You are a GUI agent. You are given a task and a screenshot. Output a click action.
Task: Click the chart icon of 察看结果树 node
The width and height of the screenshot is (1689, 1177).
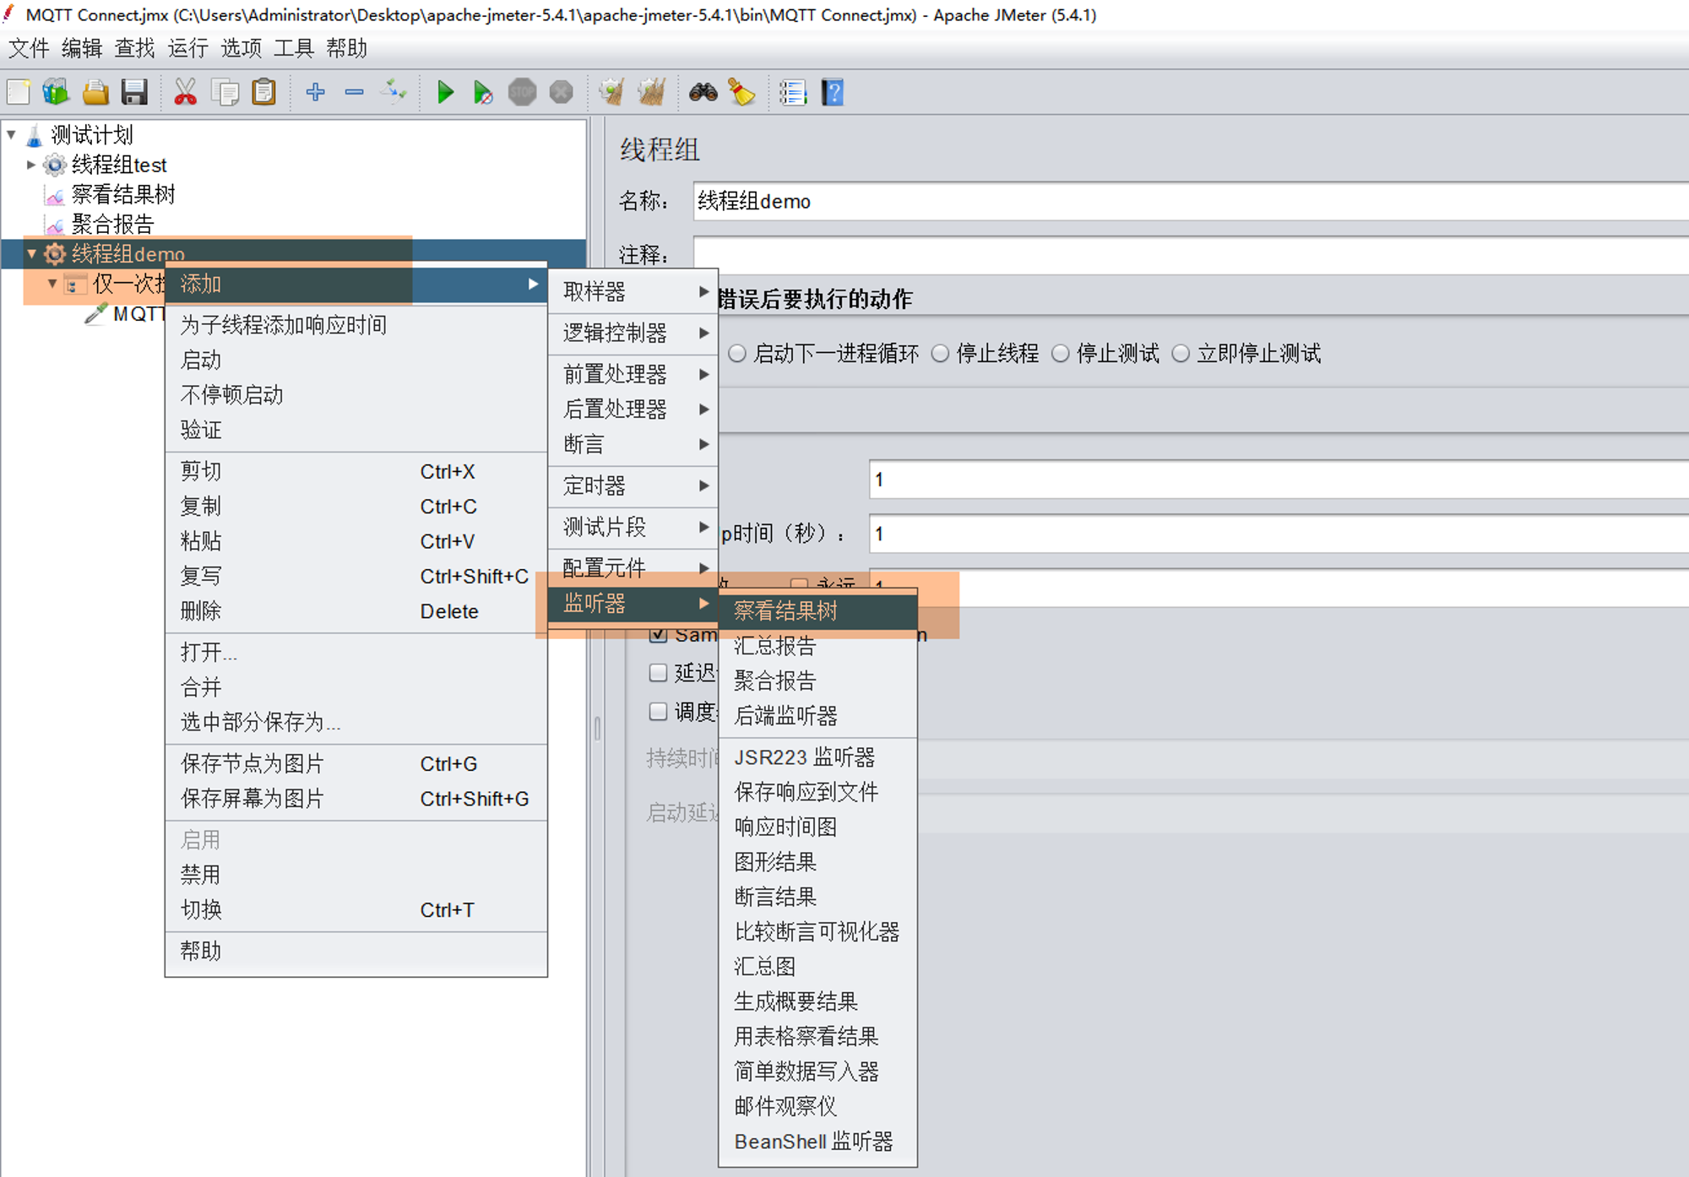click(55, 196)
